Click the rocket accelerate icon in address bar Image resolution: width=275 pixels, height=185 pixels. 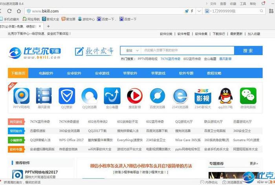[187, 11]
